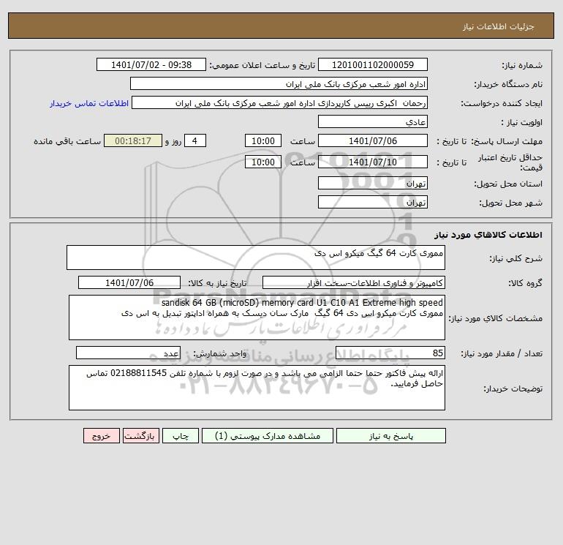Click price validity date 1401/07/10
The width and height of the screenshot is (563, 545).
tap(373, 162)
